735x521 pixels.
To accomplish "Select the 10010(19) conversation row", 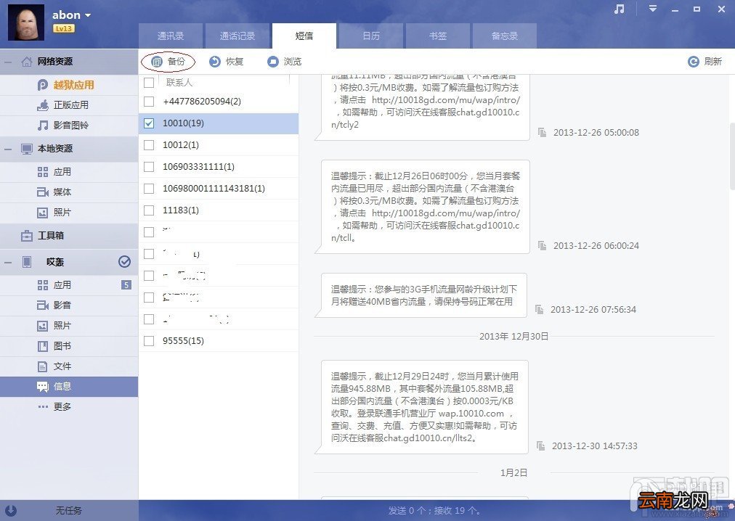I will [219, 123].
